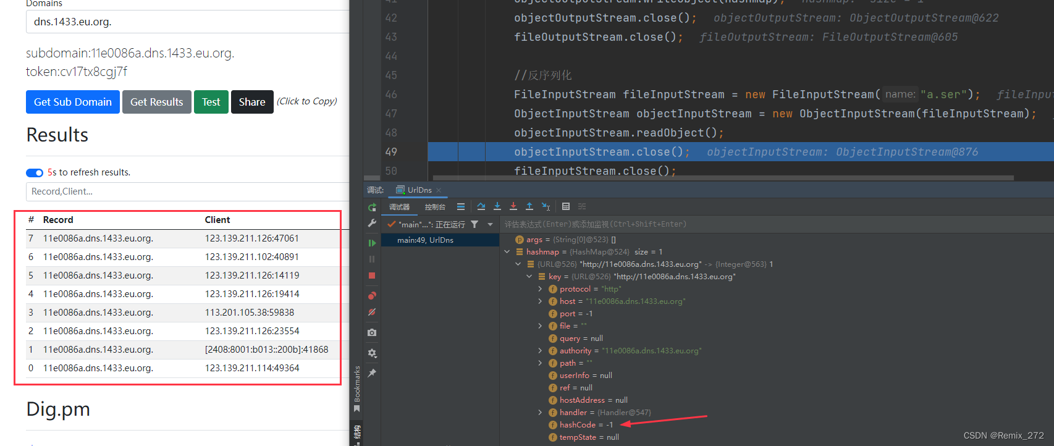Click the Step Into icon
This screenshot has height=446, width=1054.
[x=497, y=207]
